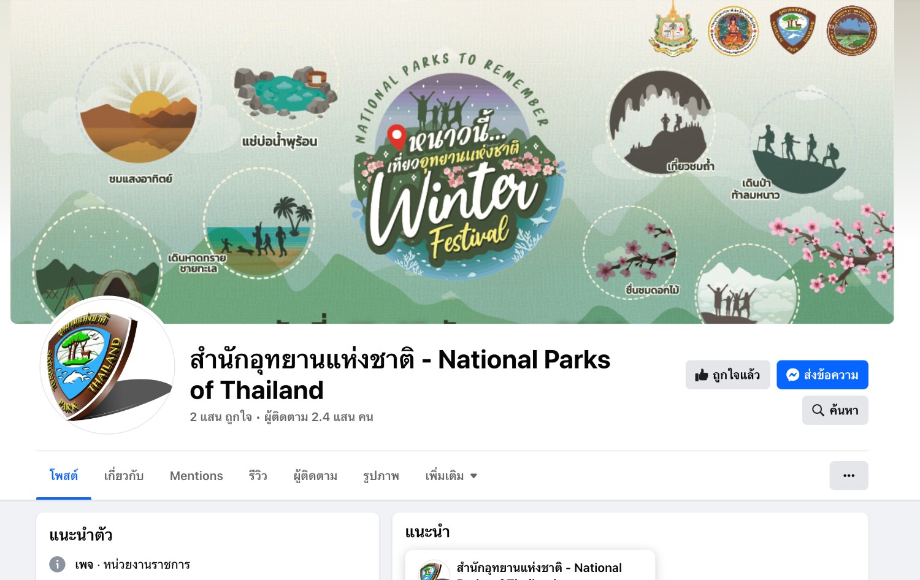
Task: Click the info icon beside เพจ หน่วยงานราชการ
Action: pyautogui.click(x=57, y=564)
